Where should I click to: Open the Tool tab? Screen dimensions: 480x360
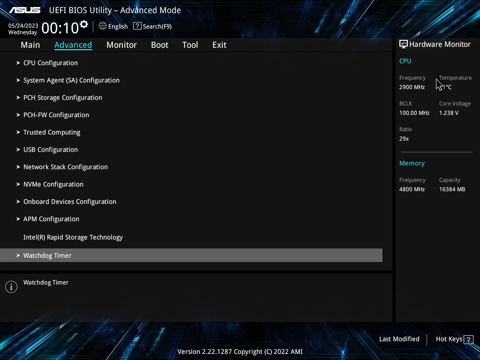190,45
